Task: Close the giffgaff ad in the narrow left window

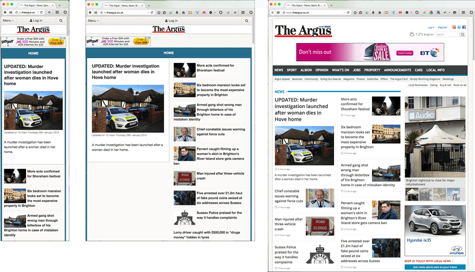Action: pos(64,38)
